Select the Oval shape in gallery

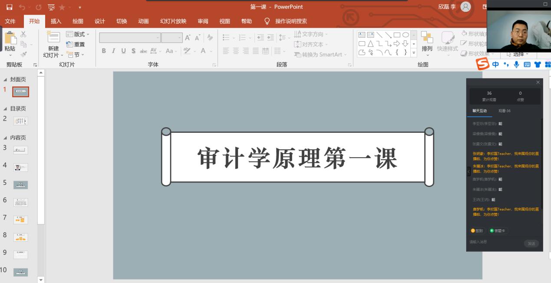[406, 35]
